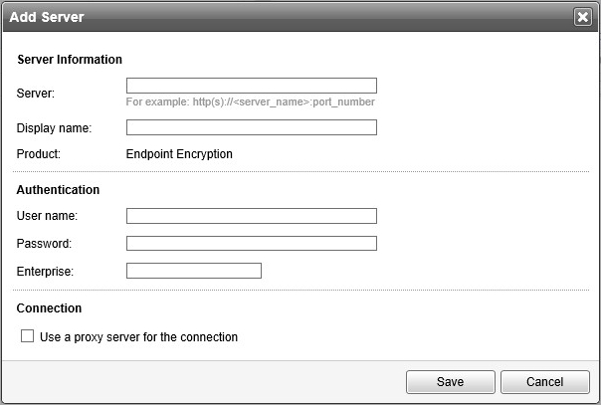Select the Password entry field

tap(251, 243)
